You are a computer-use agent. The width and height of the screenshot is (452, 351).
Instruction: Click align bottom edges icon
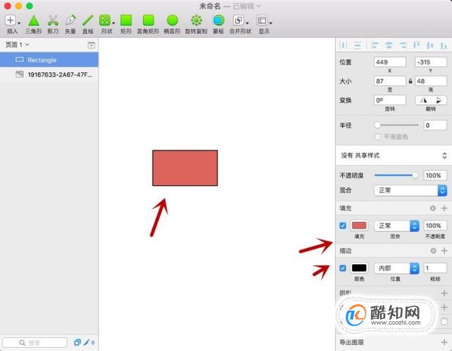tap(443, 45)
